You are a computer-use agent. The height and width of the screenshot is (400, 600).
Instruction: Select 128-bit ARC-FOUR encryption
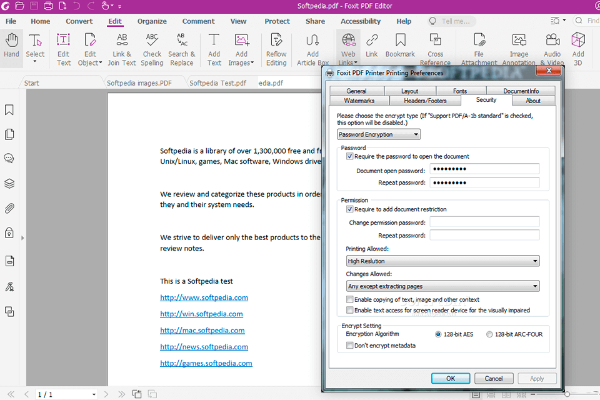coord(489,334)
